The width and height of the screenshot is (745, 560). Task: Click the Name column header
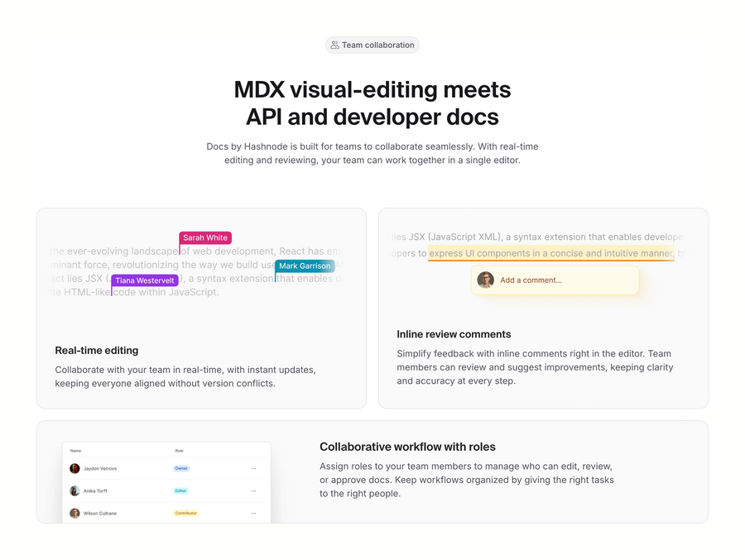[75, 451]
